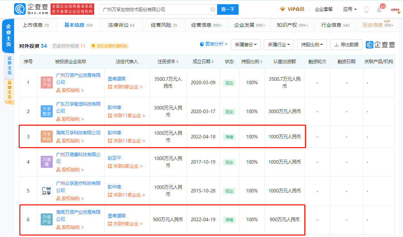Open the user avatar in the header

395,10
